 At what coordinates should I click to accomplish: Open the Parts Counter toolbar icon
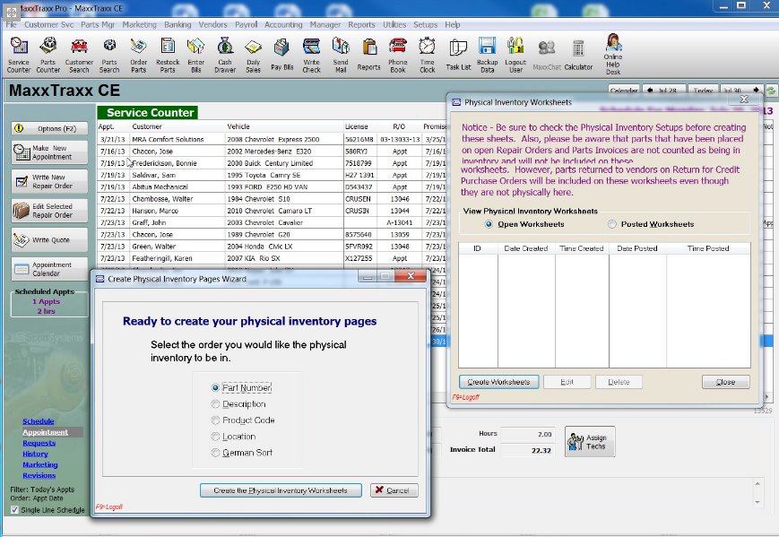click(48, 55)
